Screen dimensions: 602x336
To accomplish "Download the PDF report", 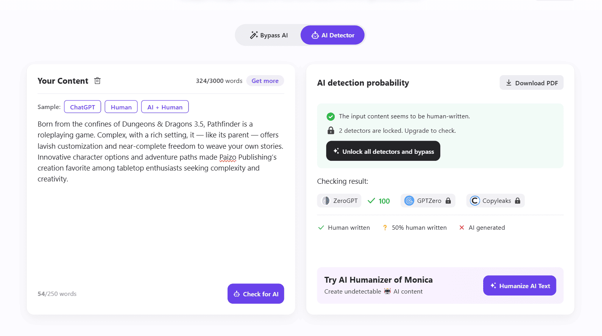I will coord(531,83).
